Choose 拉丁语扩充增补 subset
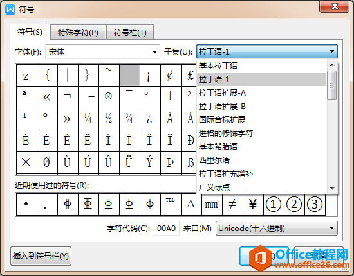Image resolution: width=354 pixels, height=276 pixels. pyautogui.click(x=261, y=174)
